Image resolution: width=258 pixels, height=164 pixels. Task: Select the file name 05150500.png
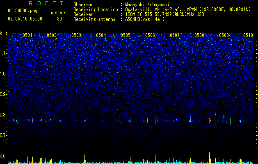point(23,11)
